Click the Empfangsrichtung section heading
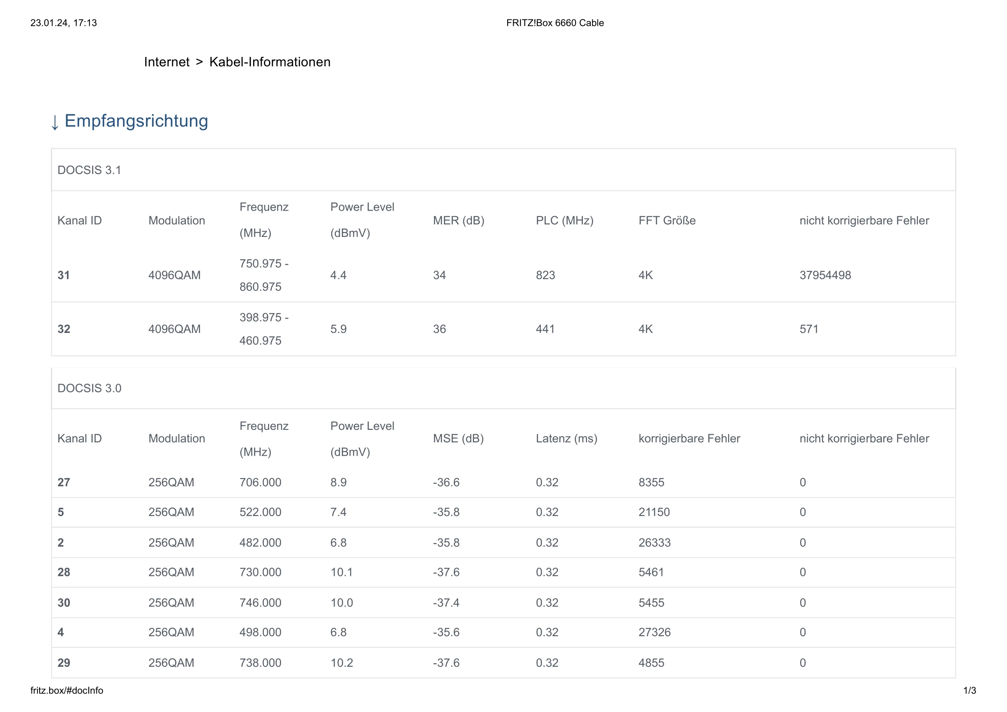1007x712 pixels. [136, 121]
